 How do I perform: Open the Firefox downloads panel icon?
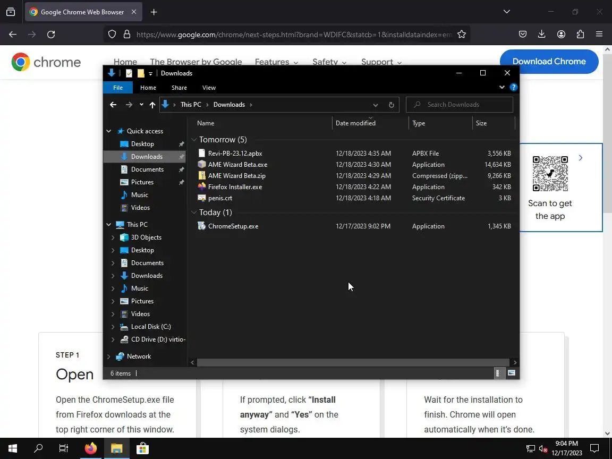[542, 35]
